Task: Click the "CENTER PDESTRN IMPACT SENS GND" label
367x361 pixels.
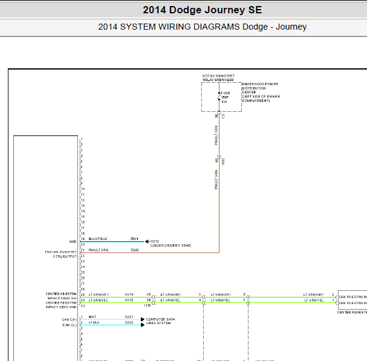Action: pyautogui.click(x=61, y=305)
